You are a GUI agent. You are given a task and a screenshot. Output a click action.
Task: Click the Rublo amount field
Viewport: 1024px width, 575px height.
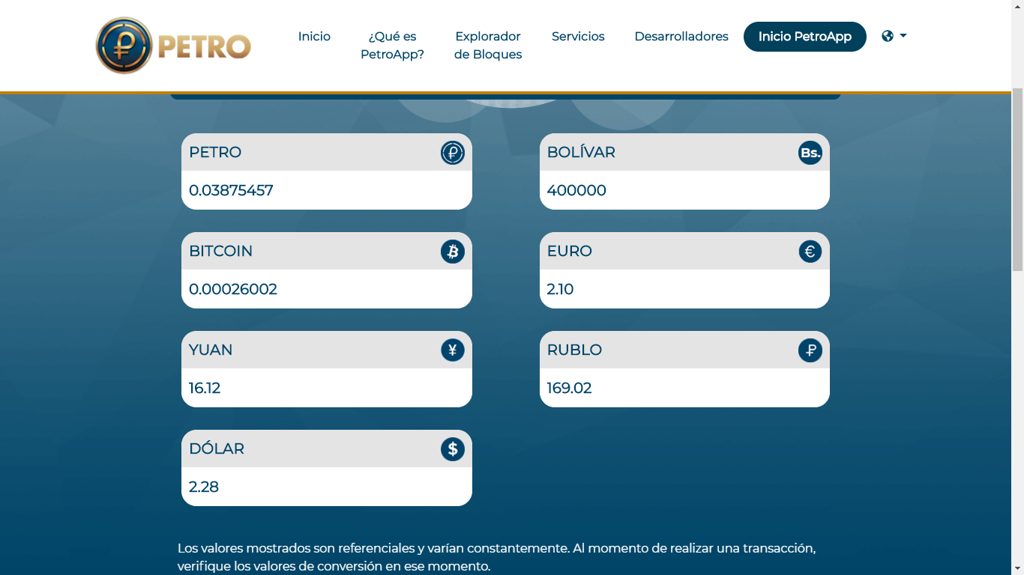click(x=684, y=388)
